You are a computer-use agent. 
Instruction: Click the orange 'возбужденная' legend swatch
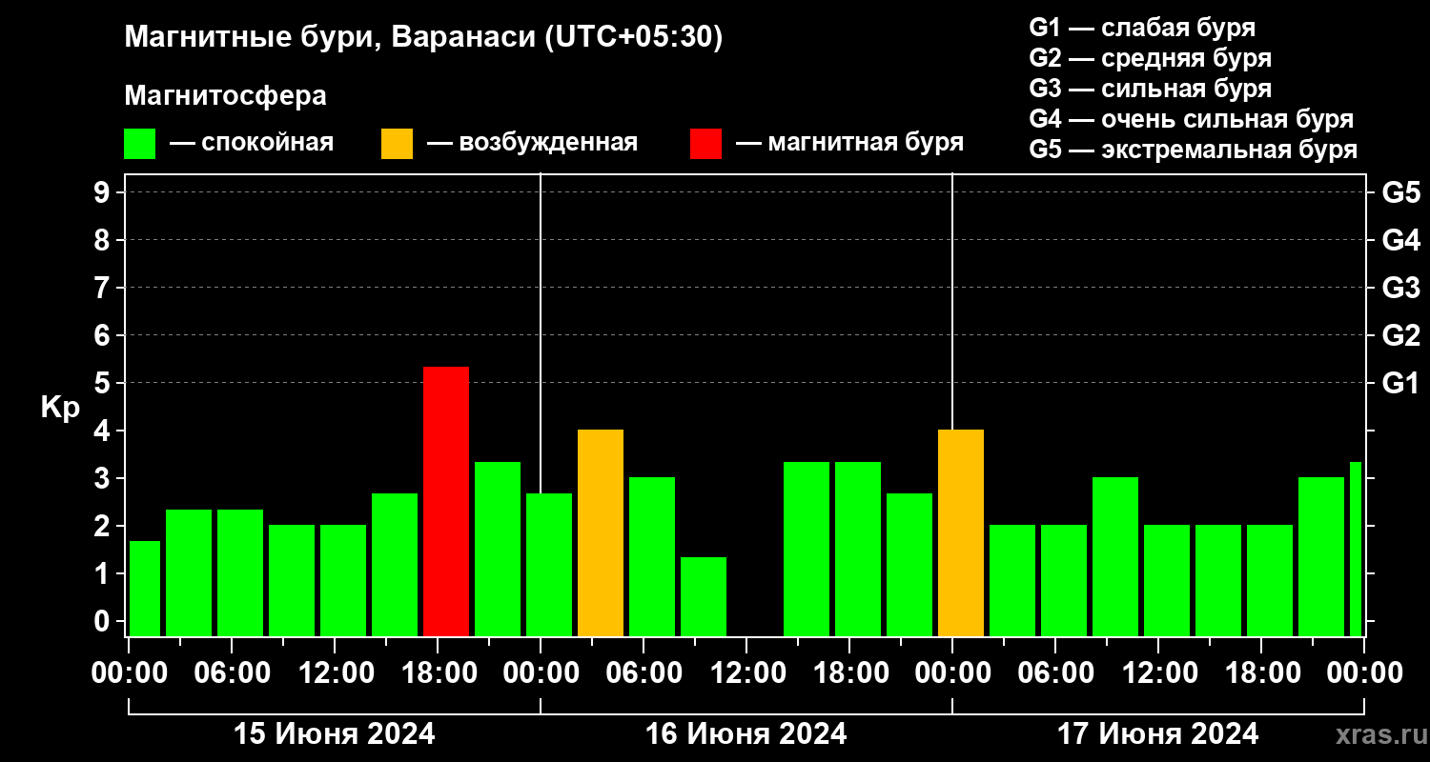tap(397, 144)
